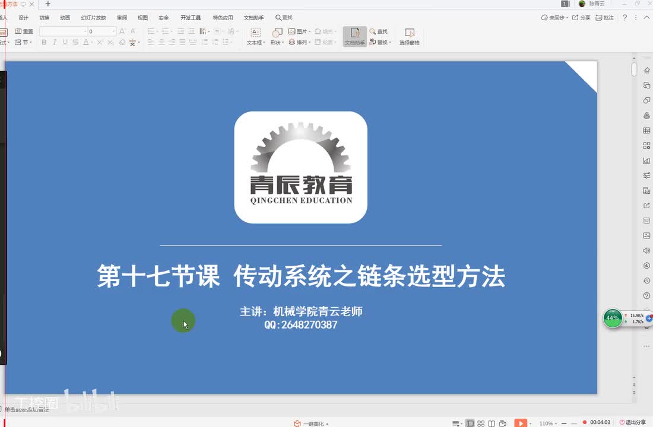Open the font color dropdown
Image resolution: width=653 pixels, height=427 pixels.
click(x=91, y=43)
